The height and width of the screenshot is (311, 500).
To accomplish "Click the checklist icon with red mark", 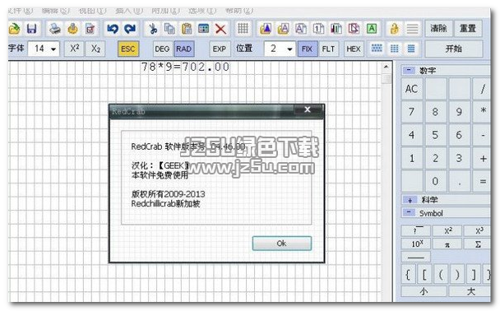I will coord(90,29).
